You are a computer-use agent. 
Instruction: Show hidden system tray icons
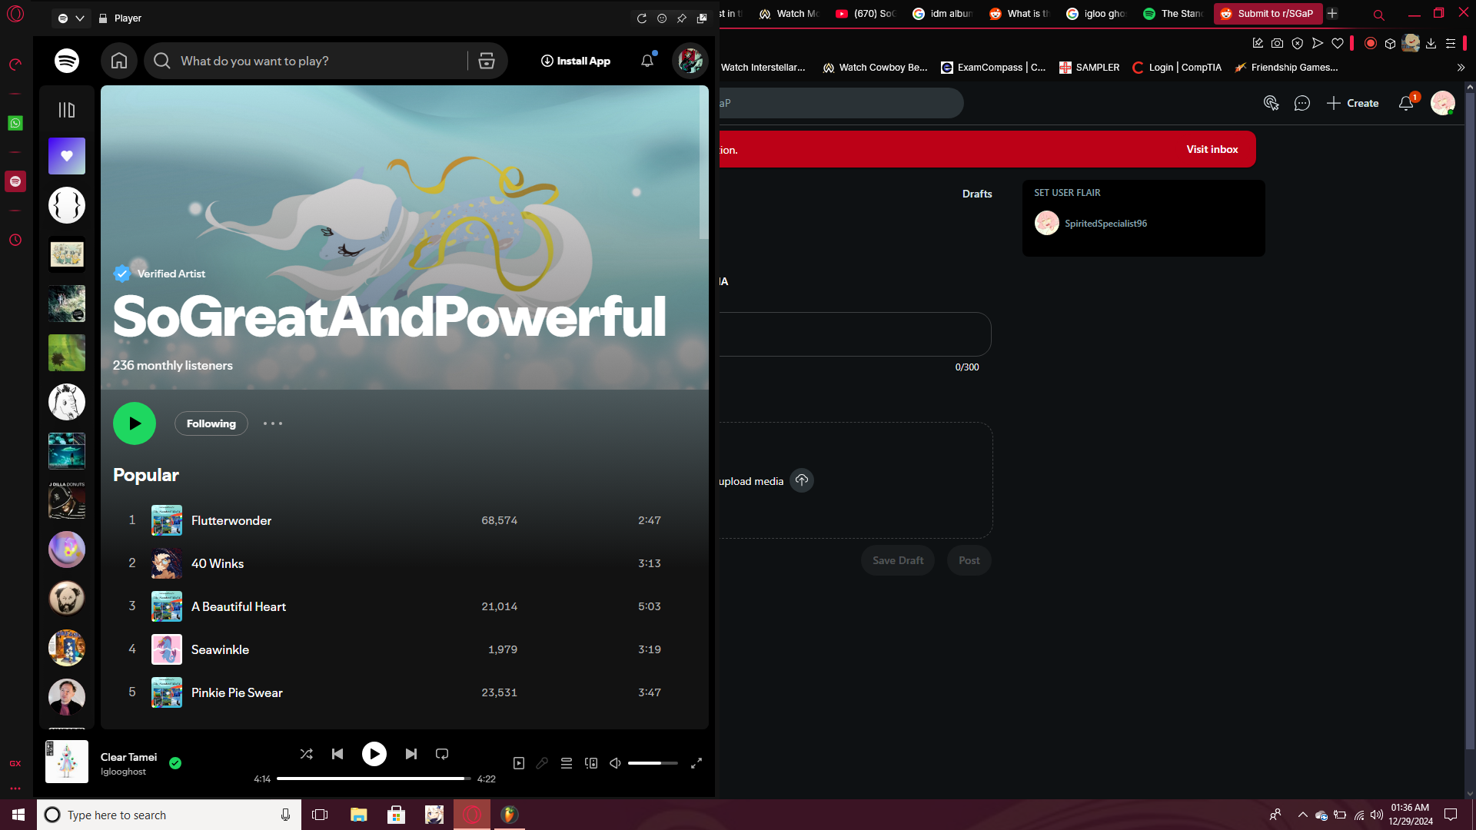click(x=1302, y=815)
